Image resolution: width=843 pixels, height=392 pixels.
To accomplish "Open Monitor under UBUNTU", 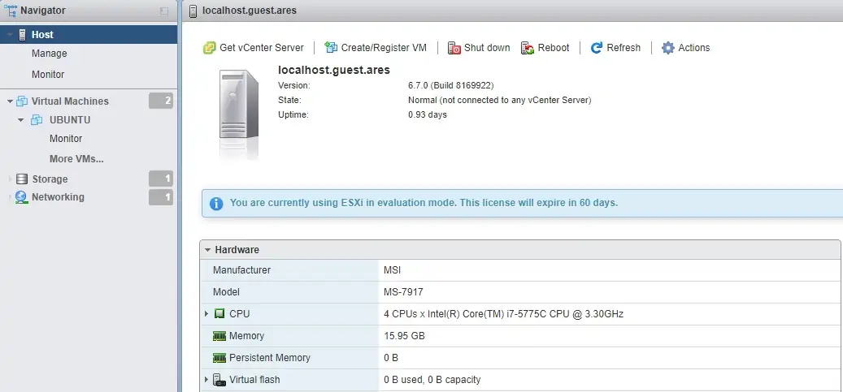I will click(x=66, y=138).
